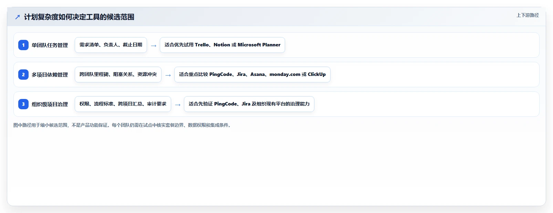Click the 上下游路径 label

(x=528, y=15)
